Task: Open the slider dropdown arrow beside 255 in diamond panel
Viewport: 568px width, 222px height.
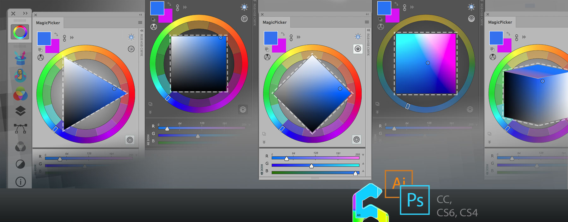Action: pos(363,155)
